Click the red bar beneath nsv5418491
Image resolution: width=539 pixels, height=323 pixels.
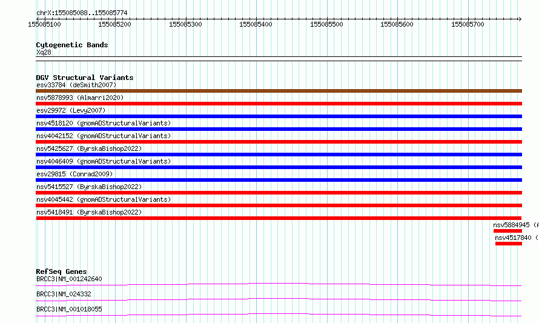click(279, 218)
